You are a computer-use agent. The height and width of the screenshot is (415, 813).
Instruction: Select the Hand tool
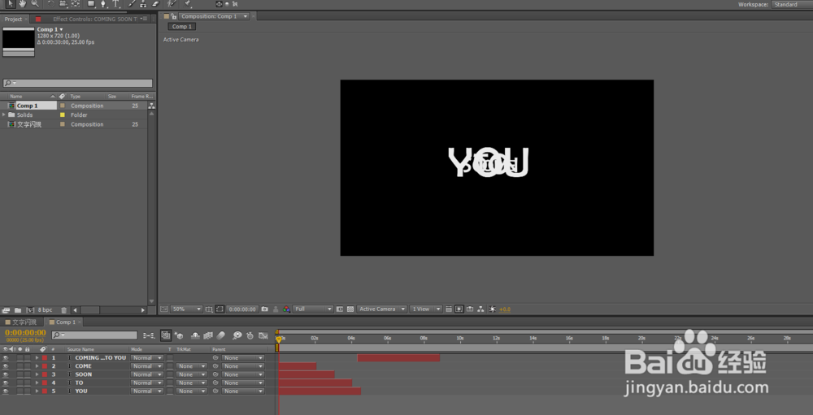coord(23,3)
